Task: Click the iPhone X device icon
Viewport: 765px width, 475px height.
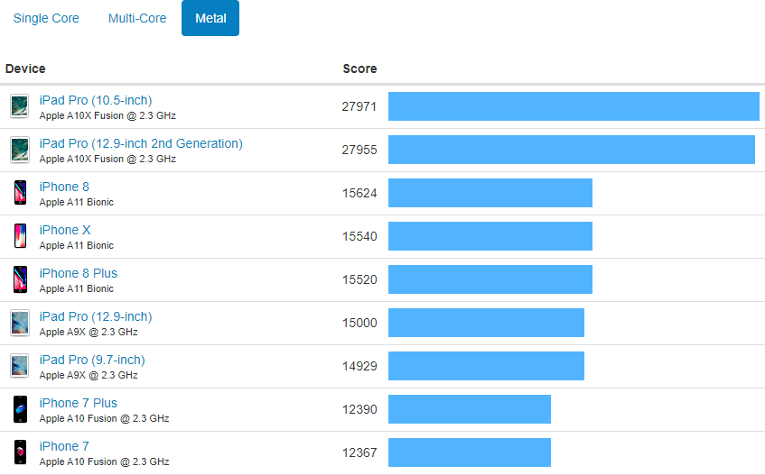Action: pyautogui.click(x=20, y=236)
